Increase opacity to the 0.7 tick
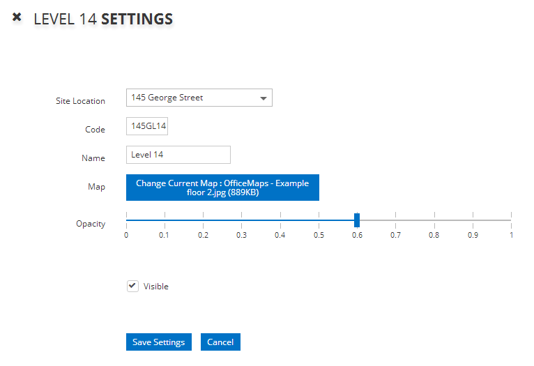 tap(395, 220)
